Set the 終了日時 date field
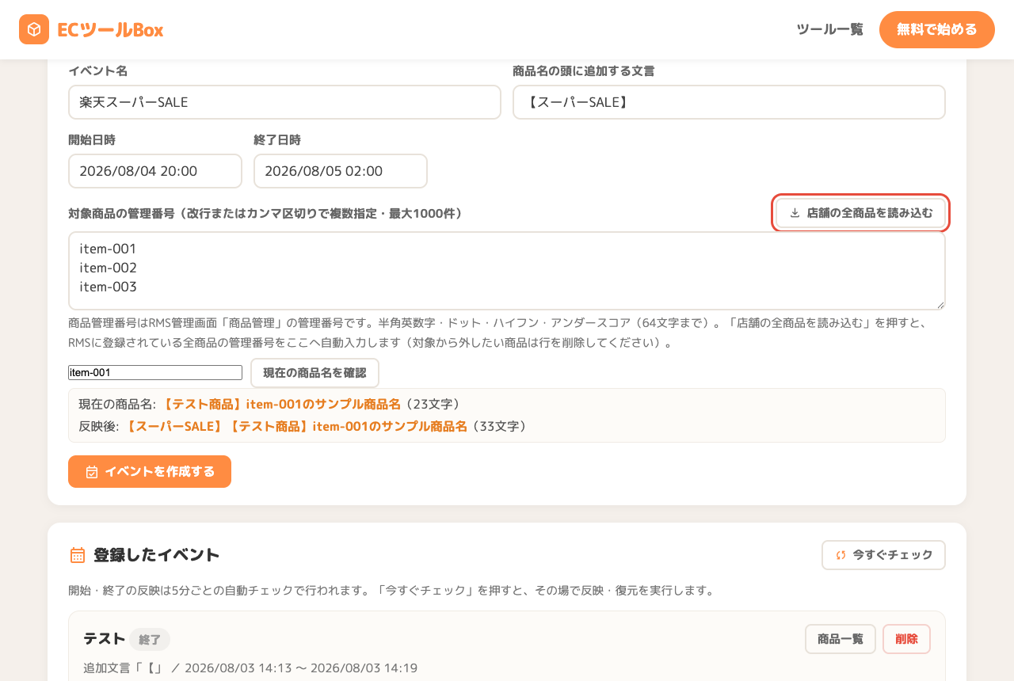Image resolution: width=1014 pixels, height=681 pixels. coord(341,171)
